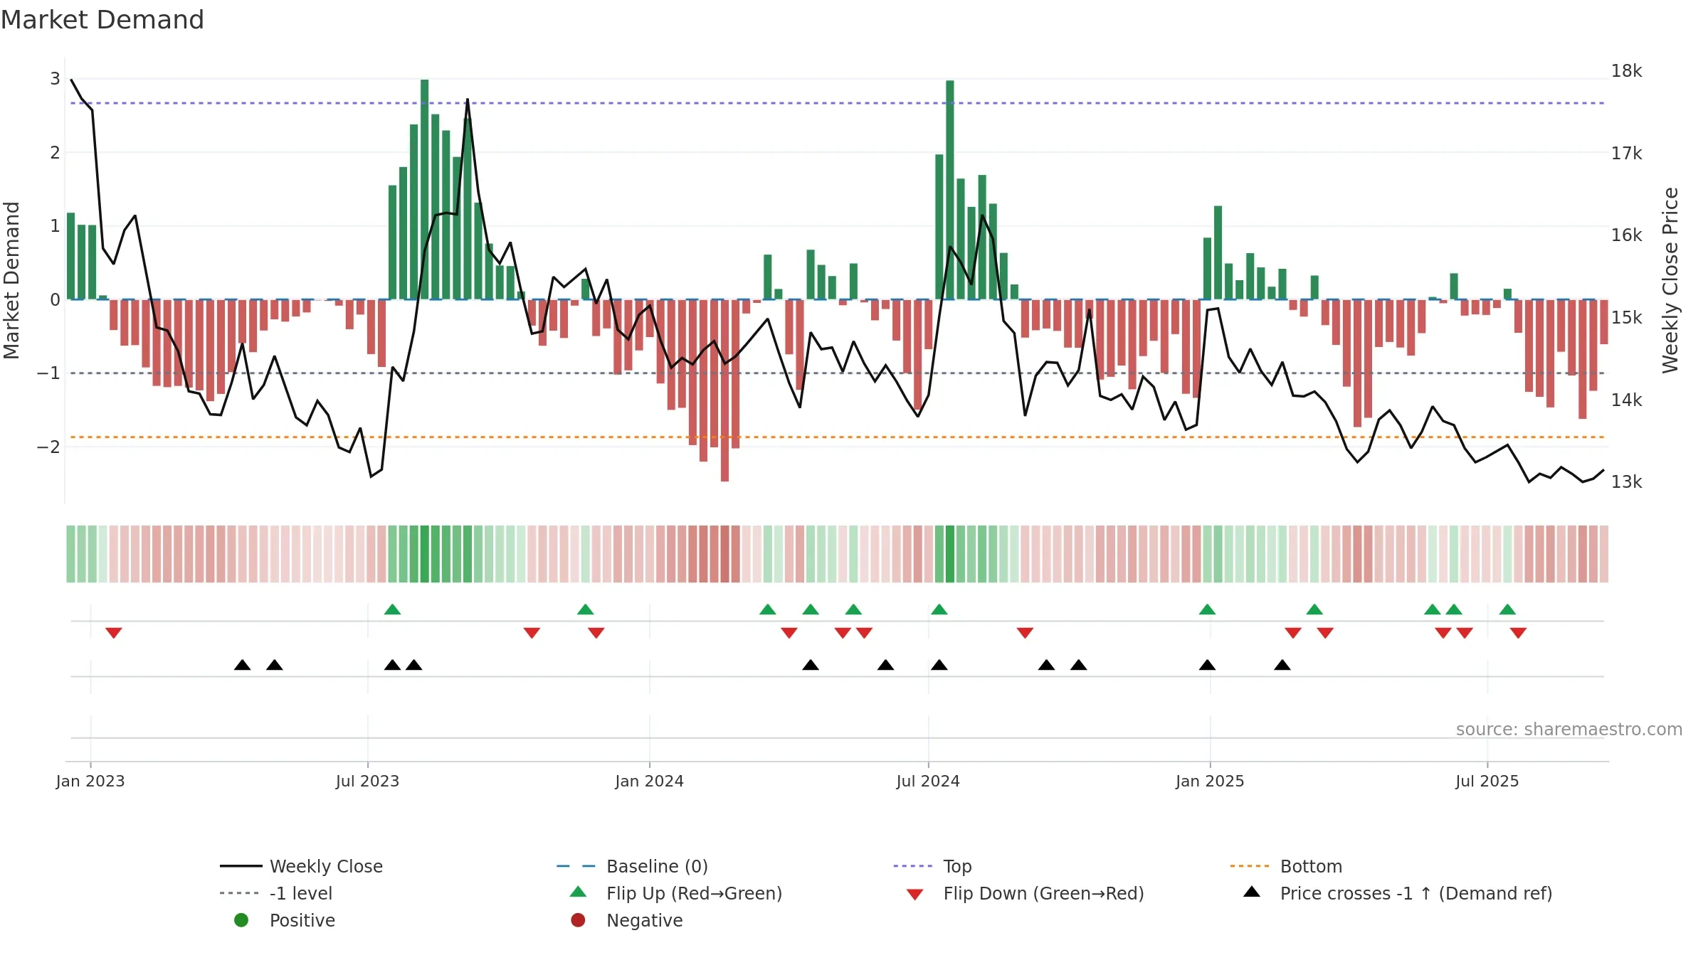The height and width of the screenshot is (960, 1708).
Task: Toggle the 'Negative' legend label
Action: (x=644, y=920)
